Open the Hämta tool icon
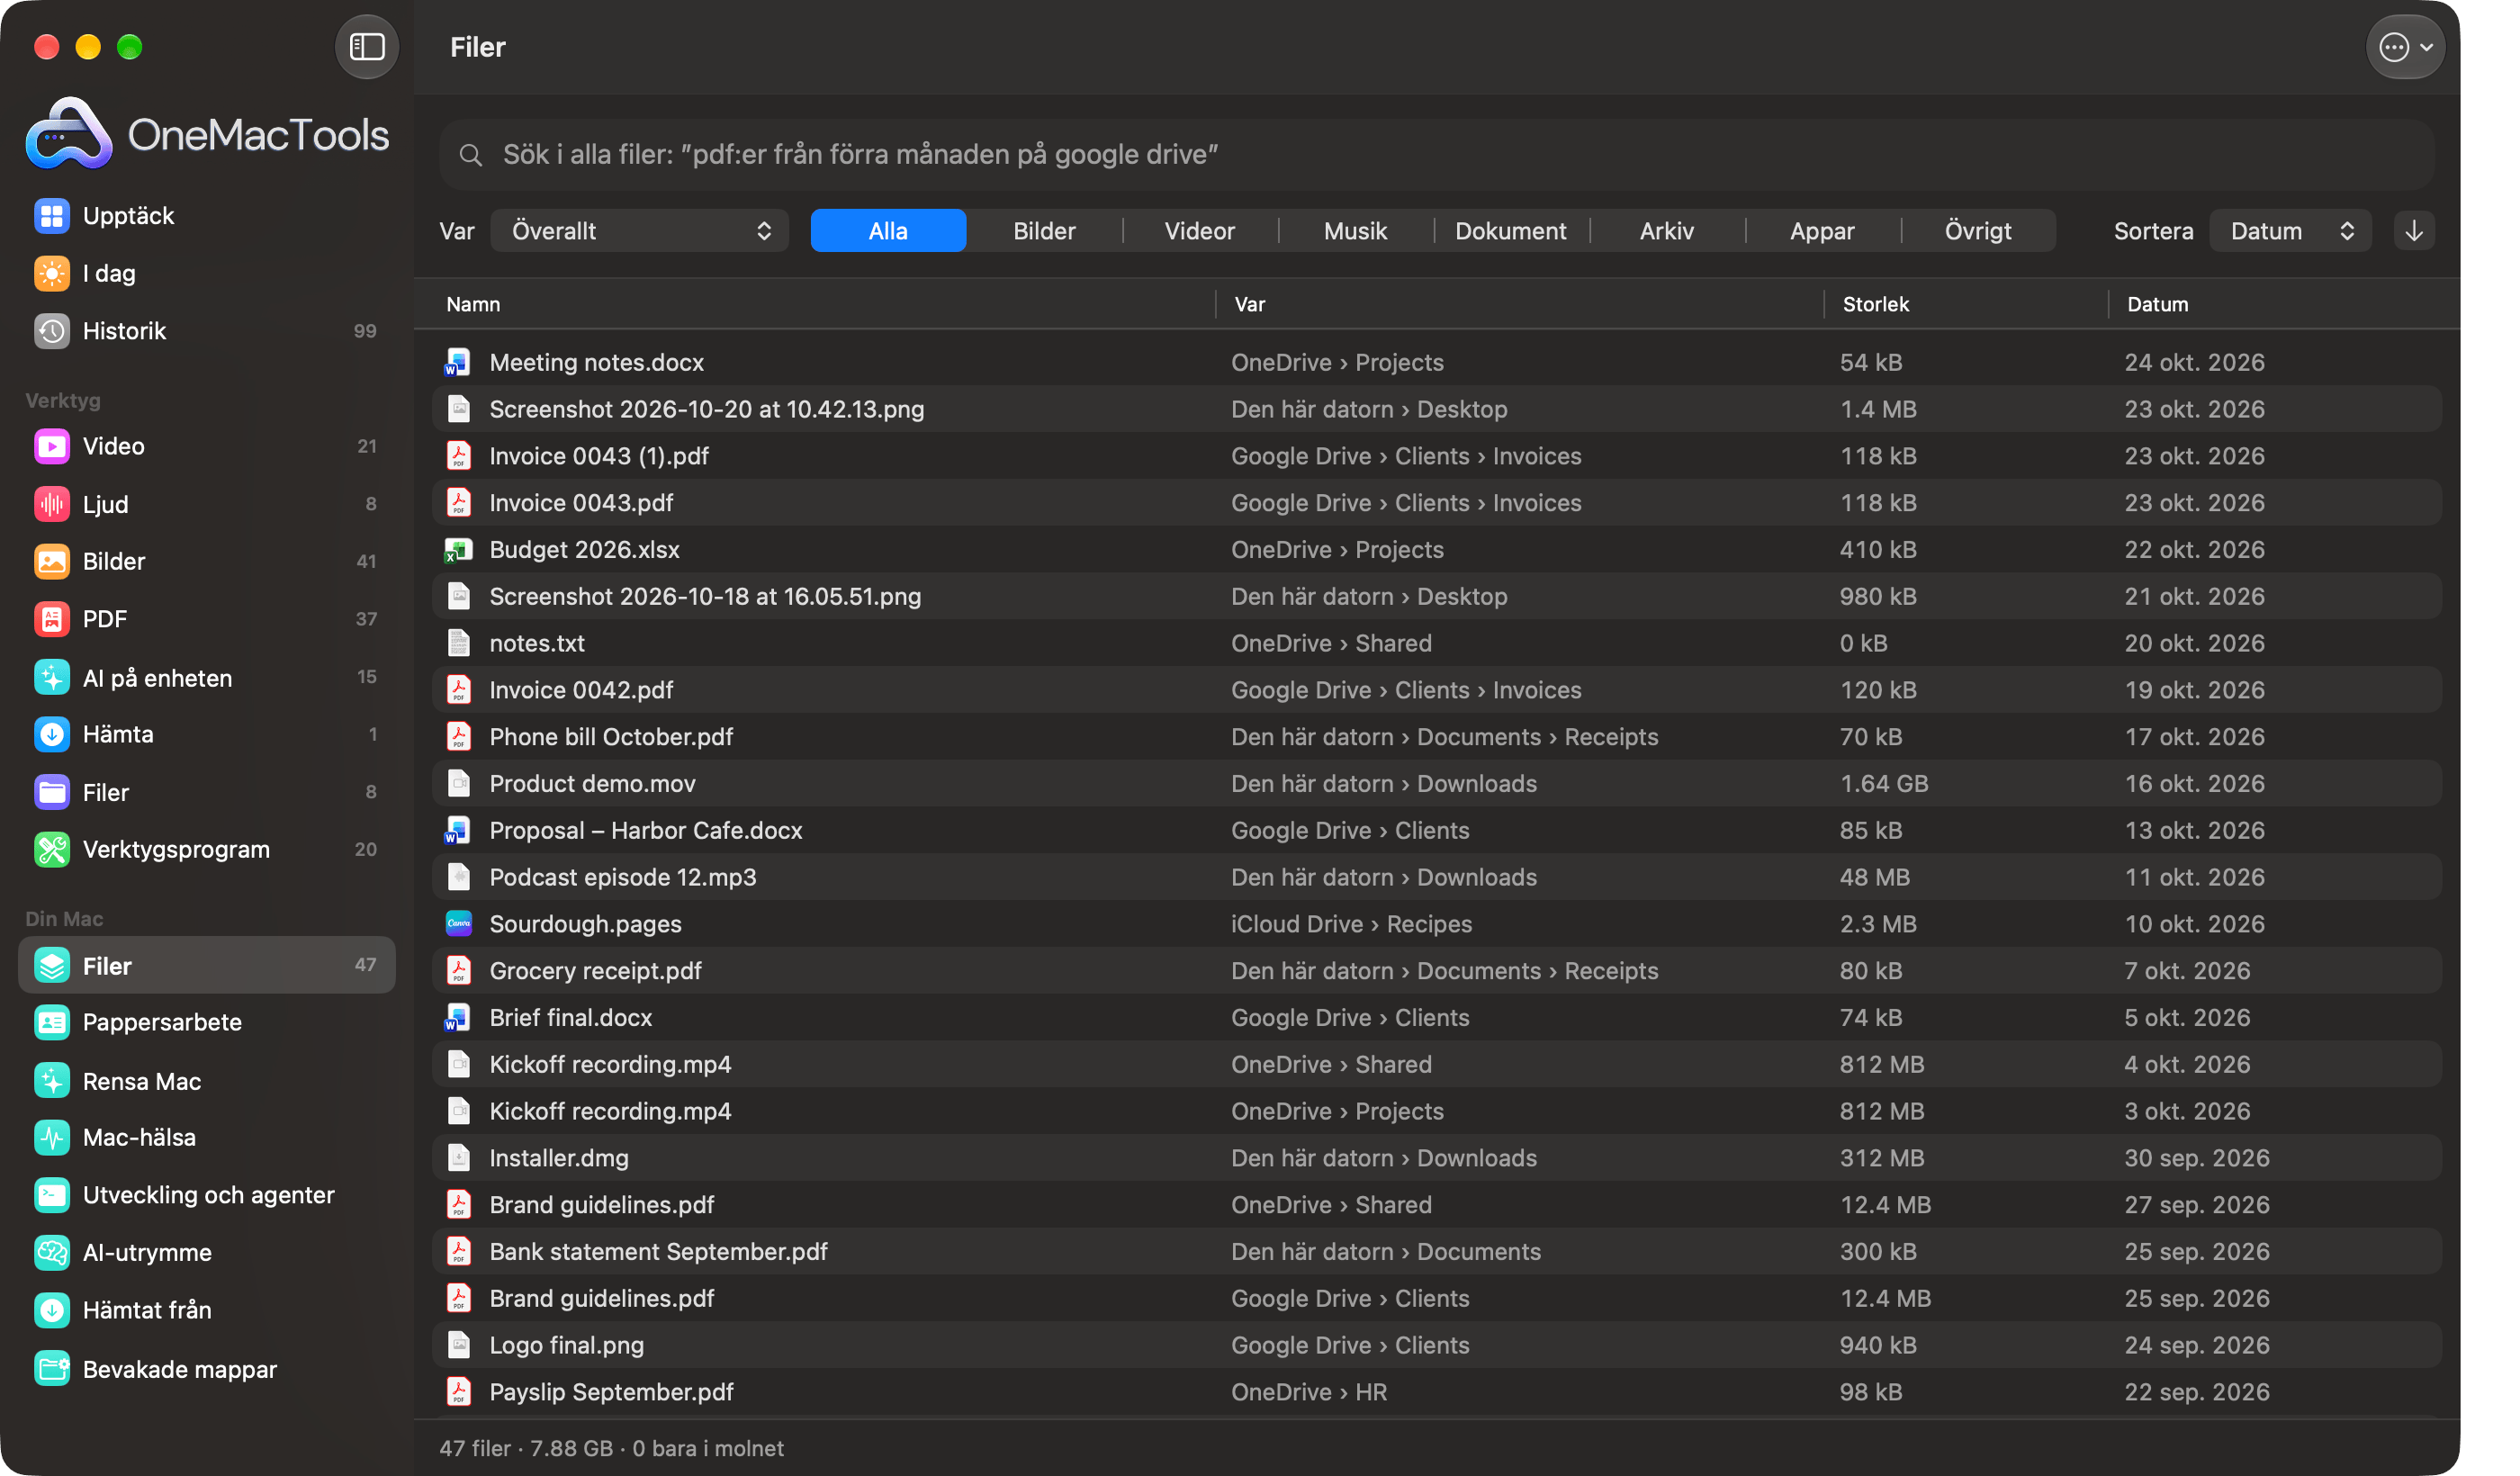 click(52, 734)
